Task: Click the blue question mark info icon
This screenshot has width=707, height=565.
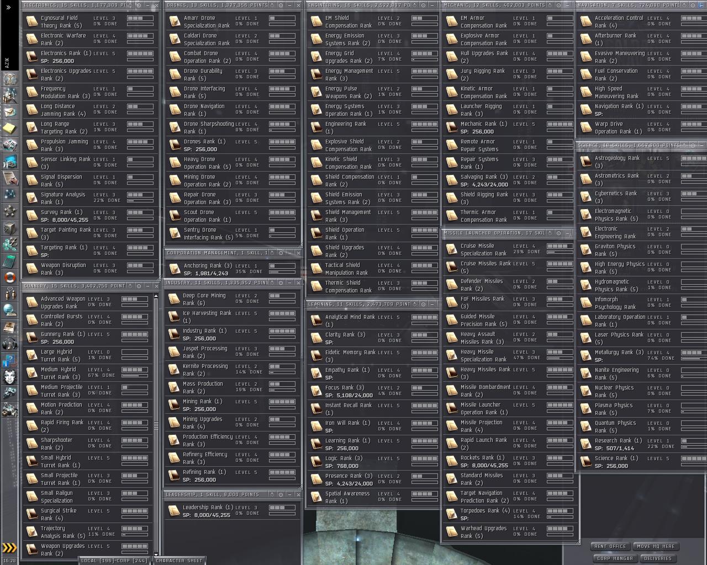Action: tap(10, 360)
